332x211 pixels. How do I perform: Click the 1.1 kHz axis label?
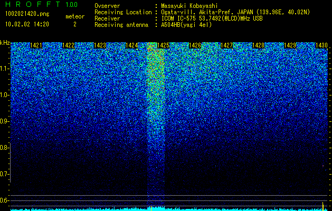click(x=4, y=69)
